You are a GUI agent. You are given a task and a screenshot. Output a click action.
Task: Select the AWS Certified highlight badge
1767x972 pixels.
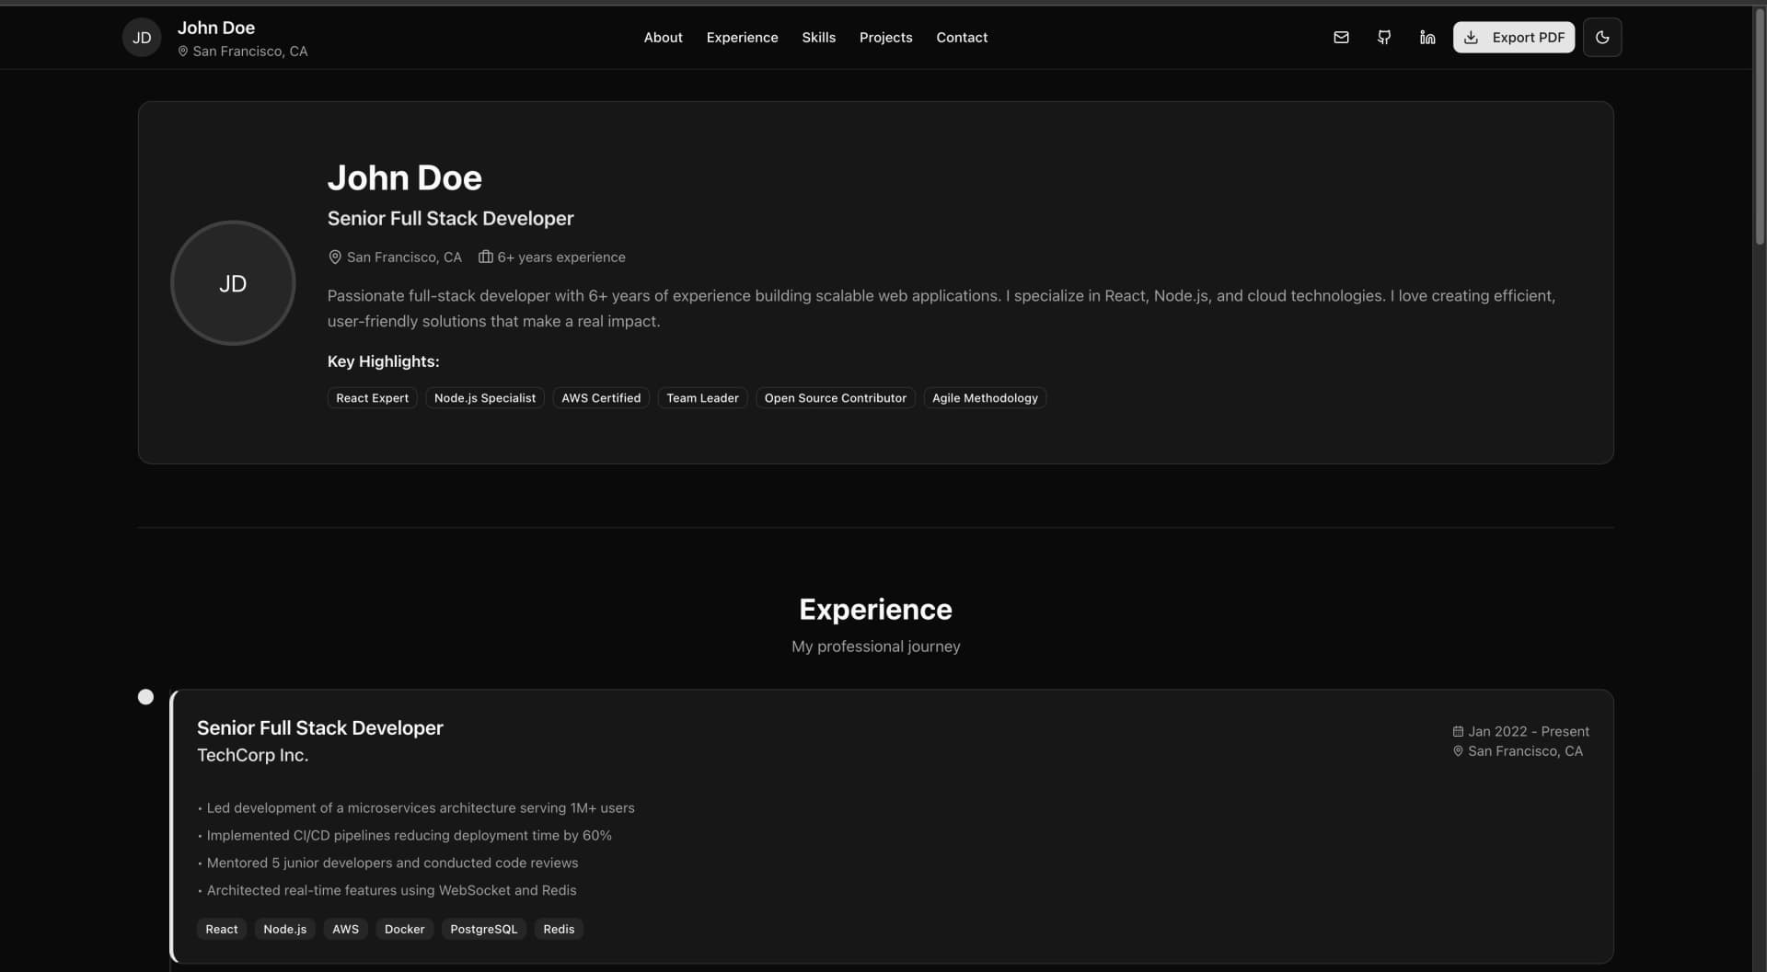[x=600, y=397]
